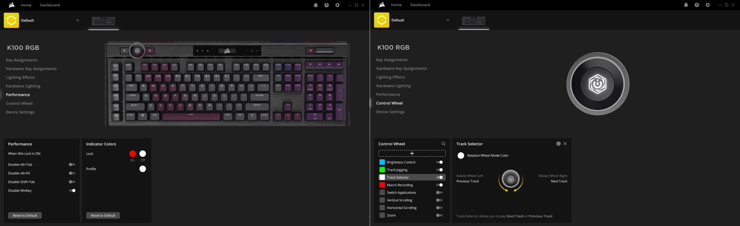Screen dimensions: 740x226
Task: Select Device Settings in right window sidebar
Action: [x=391, y=112]
